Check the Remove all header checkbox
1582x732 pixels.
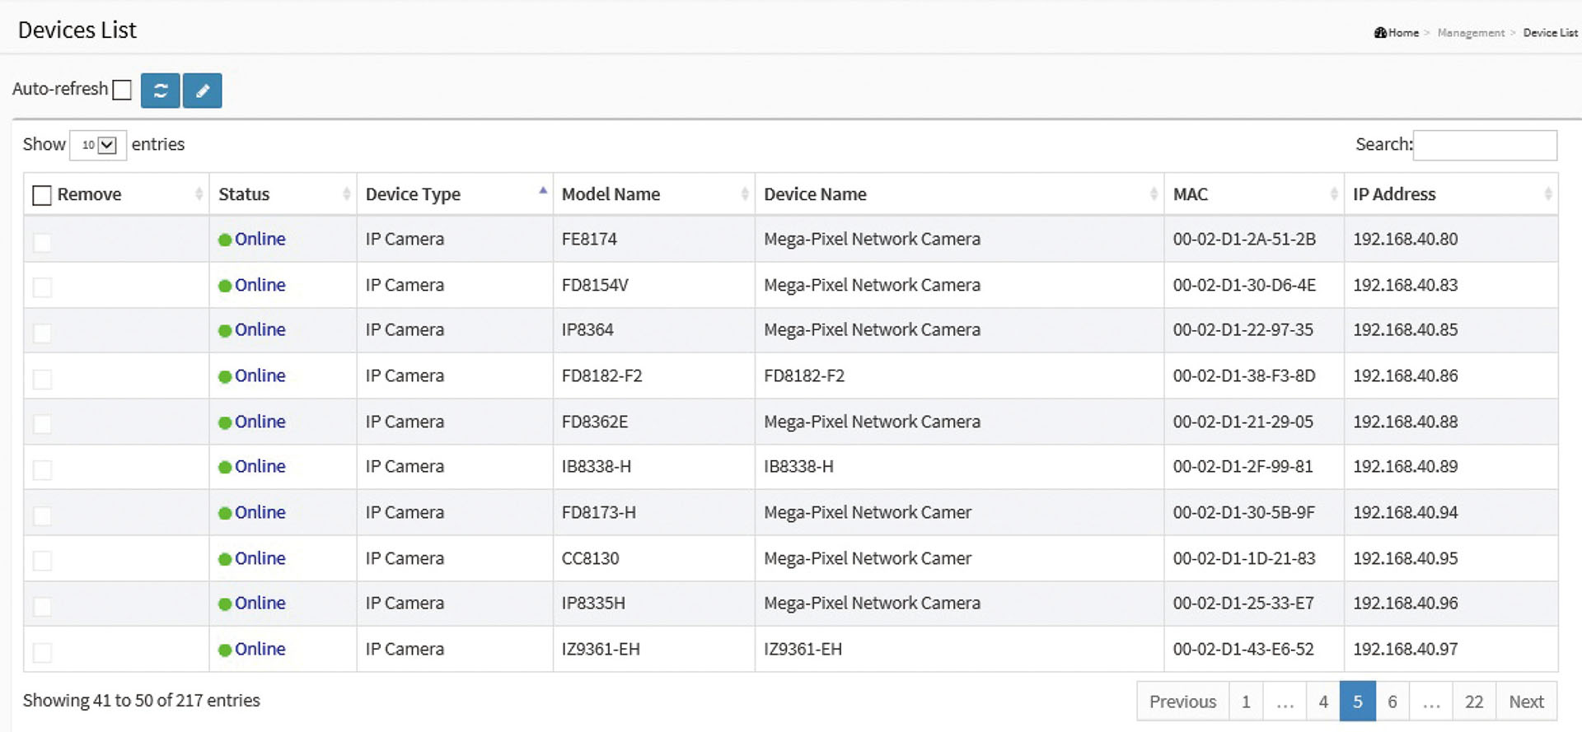41,195
